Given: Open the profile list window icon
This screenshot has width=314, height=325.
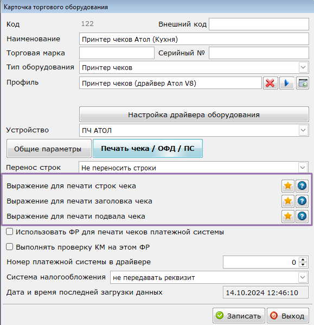Looking at the screenshot, I should pyautogui.click(x=303, y=83).
